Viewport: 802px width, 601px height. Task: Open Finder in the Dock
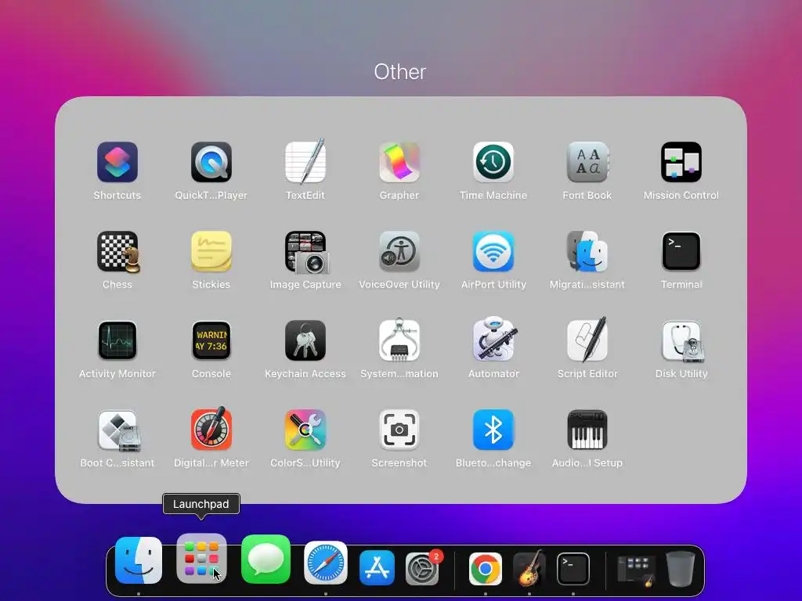(x=139, y=560)
